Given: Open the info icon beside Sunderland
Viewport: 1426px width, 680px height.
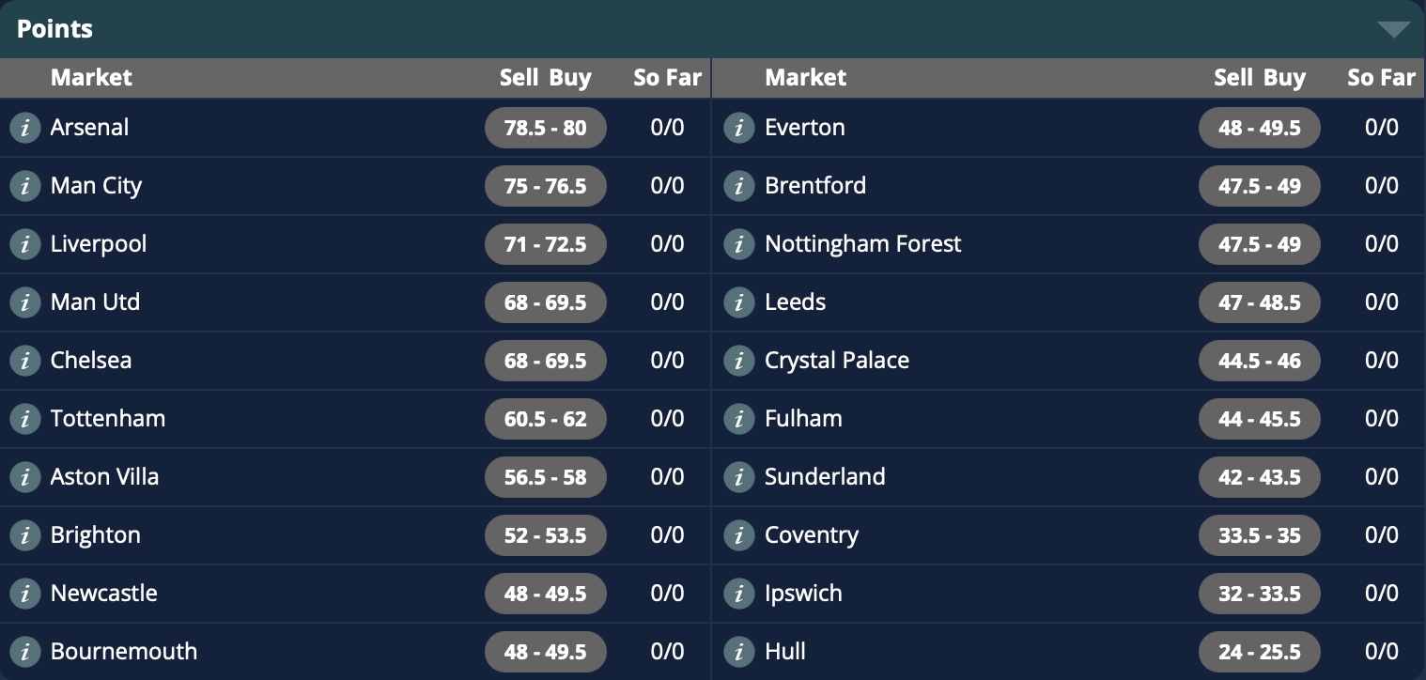Looking at the screenshot, I should [x=739, y=477].
